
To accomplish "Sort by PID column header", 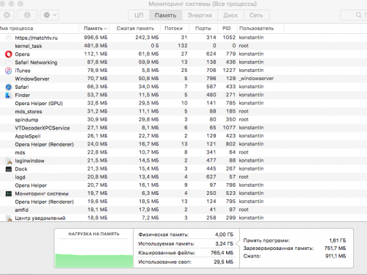I will point(227,29).
